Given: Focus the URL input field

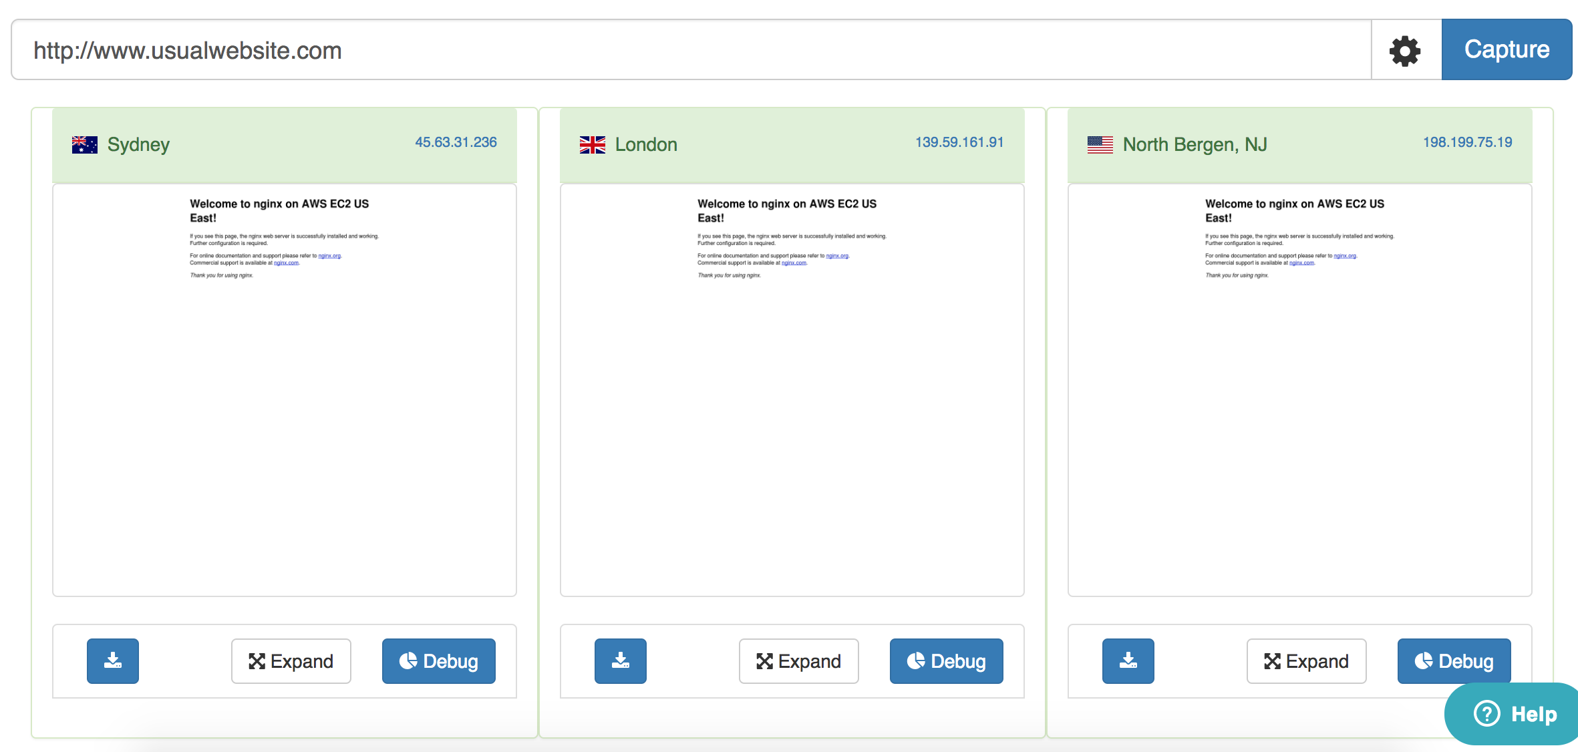Looking at the screenshot, I should coord(691,50).
